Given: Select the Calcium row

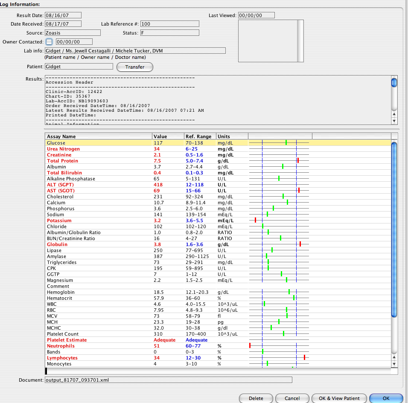Looking at the screenshot, I should coord(218,203).
